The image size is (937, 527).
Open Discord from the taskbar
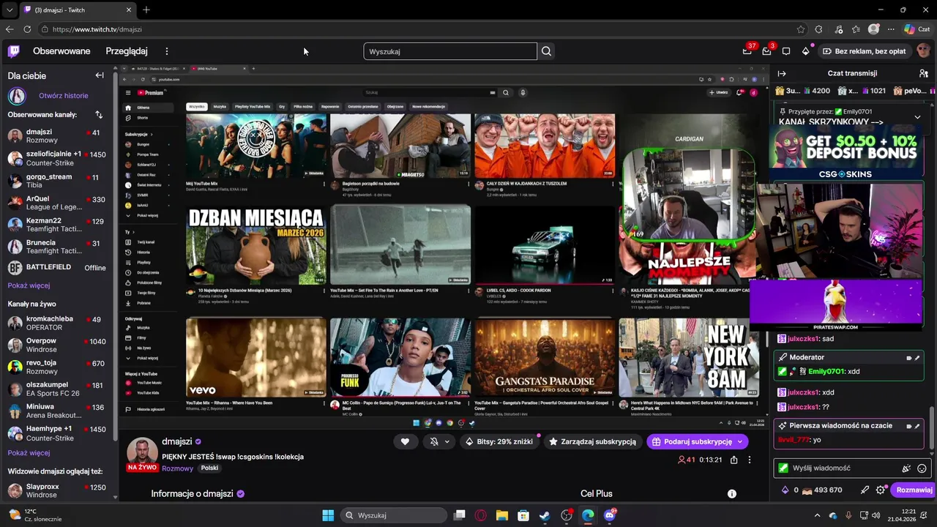[x=610, y=515]
